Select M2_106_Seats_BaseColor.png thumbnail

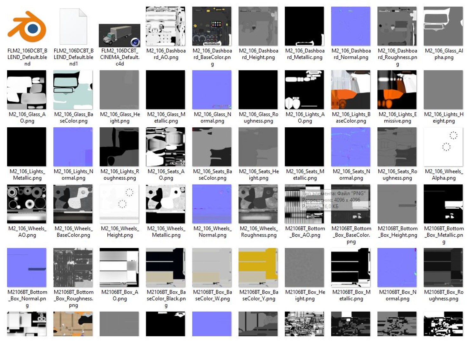pyautogui.click(x=212, y=147)
